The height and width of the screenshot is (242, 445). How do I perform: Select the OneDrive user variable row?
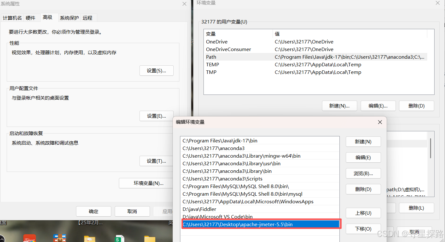pos(315,42)
